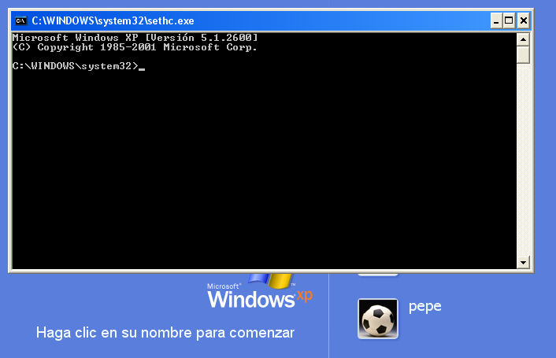Click the white Windows wordmark on the welcome screen
This screenshot has width=556, height=358.
[251, 300]
